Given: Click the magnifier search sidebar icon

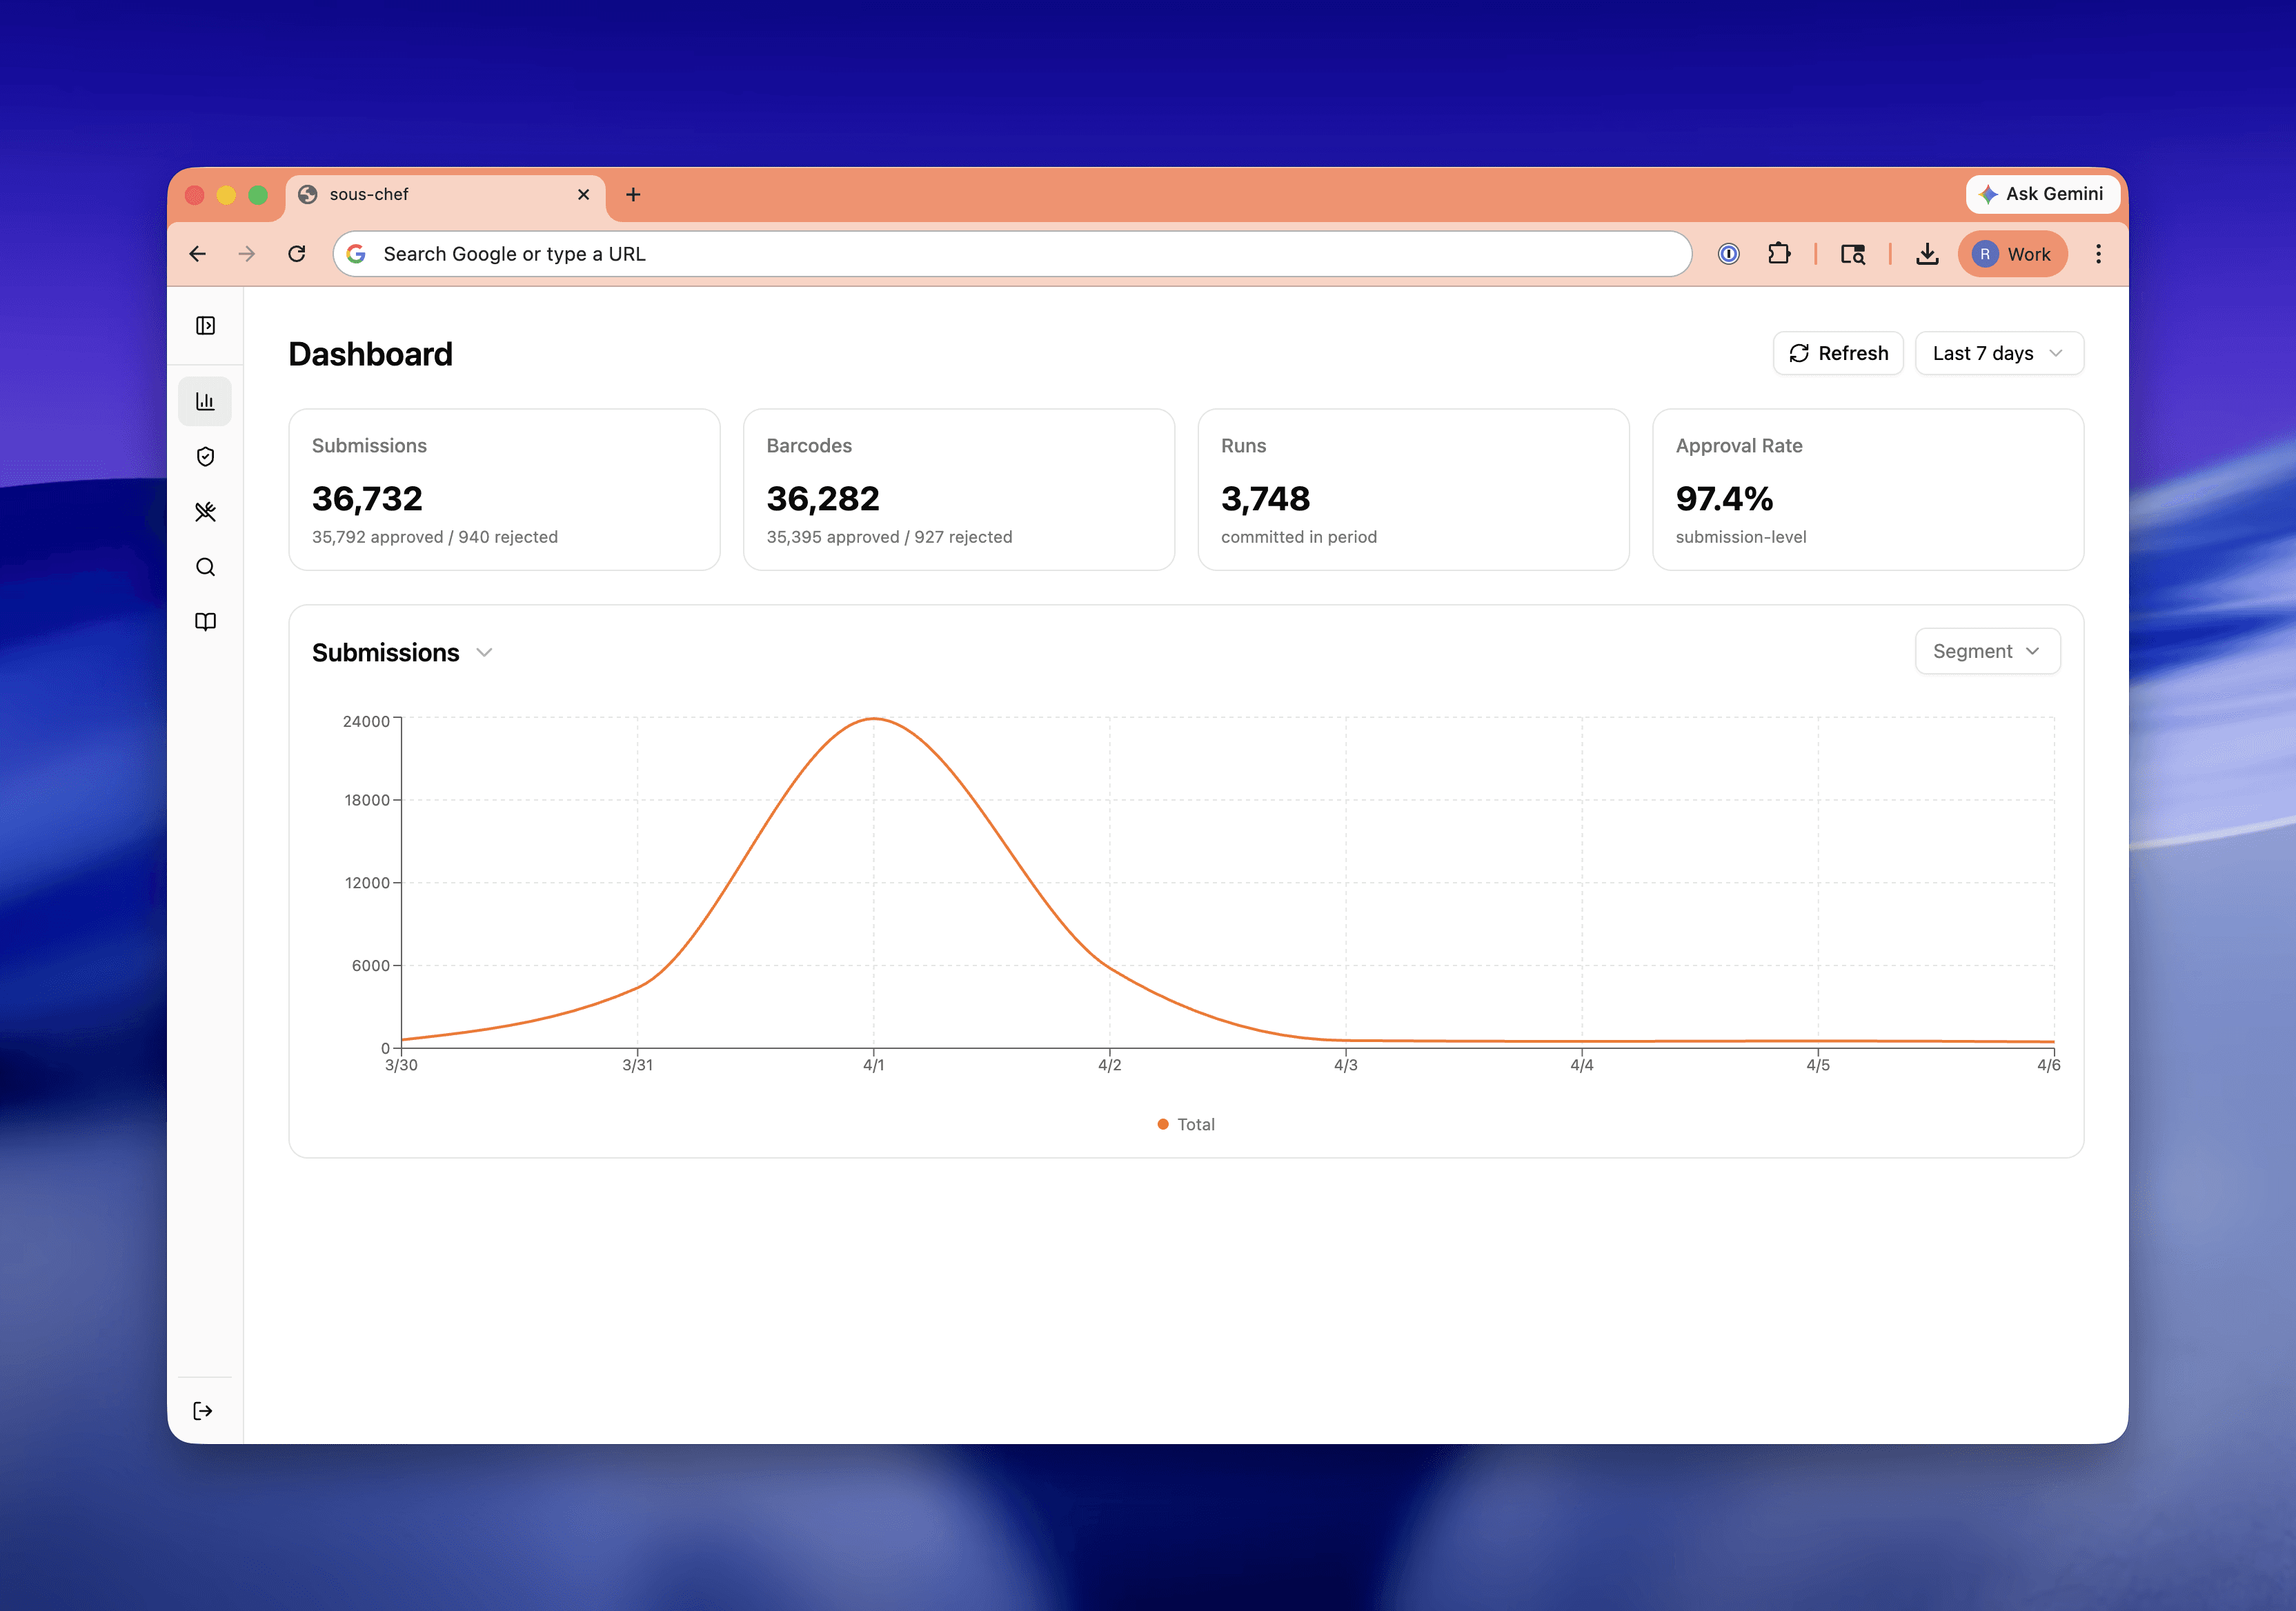Looking at the screenshot, I should 205,567.
